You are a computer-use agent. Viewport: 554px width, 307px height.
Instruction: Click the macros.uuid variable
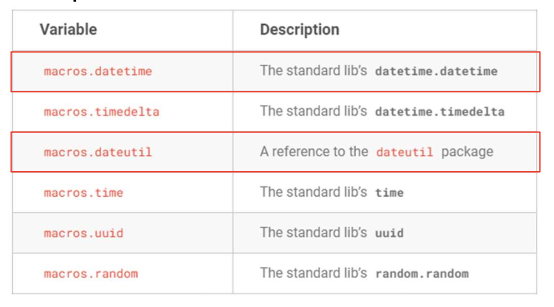(x=83, y=233)
